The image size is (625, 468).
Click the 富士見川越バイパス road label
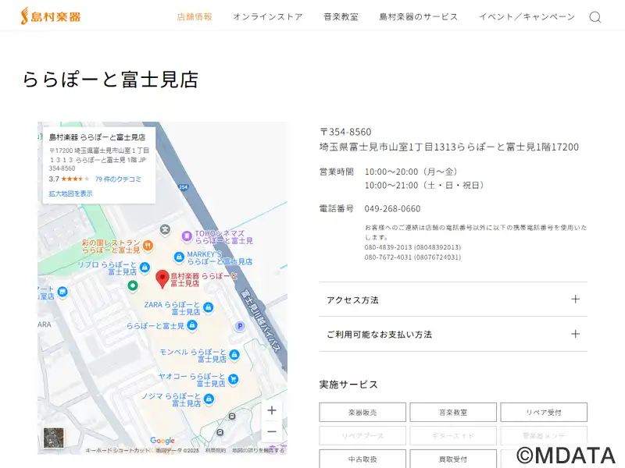262,321
